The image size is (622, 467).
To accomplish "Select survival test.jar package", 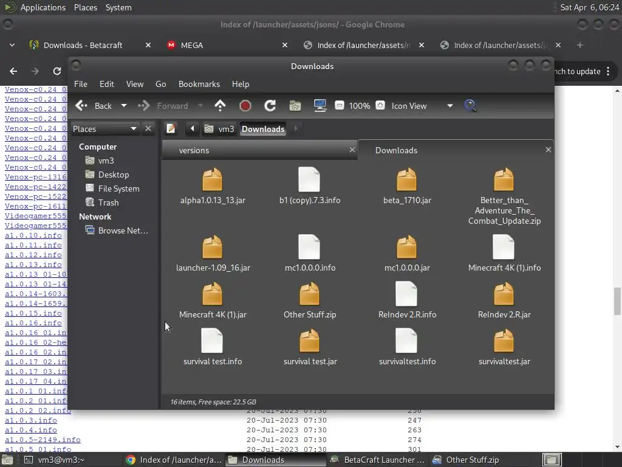I will click(310, 341).
